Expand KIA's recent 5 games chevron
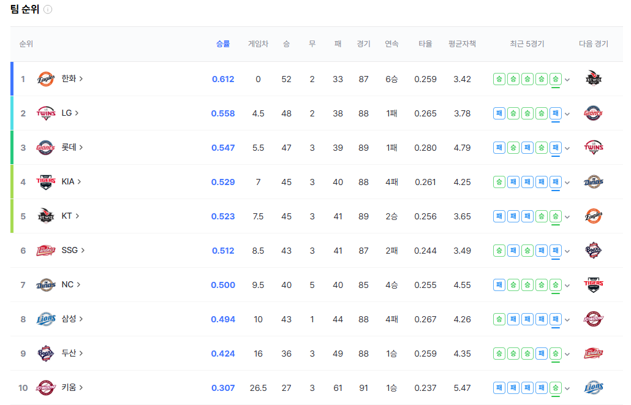 (567, 183)
